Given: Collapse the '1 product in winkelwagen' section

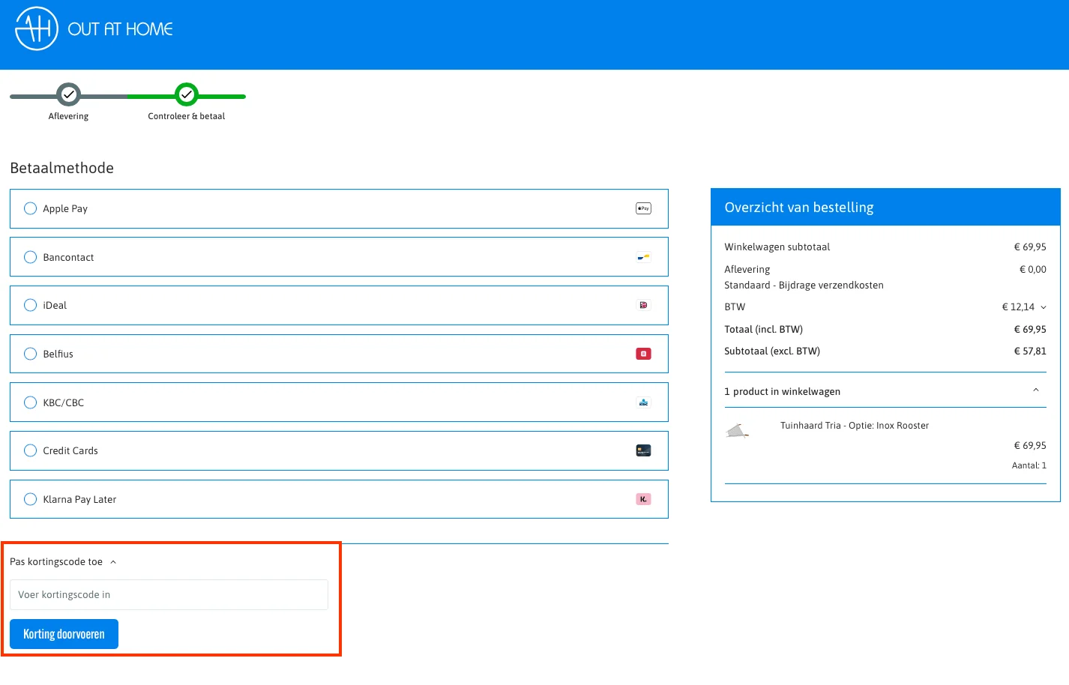Looking at the screenshot, I should click(1036, 390).
